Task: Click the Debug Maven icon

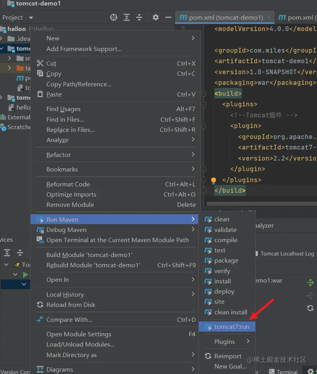Action: coord(40,230)
